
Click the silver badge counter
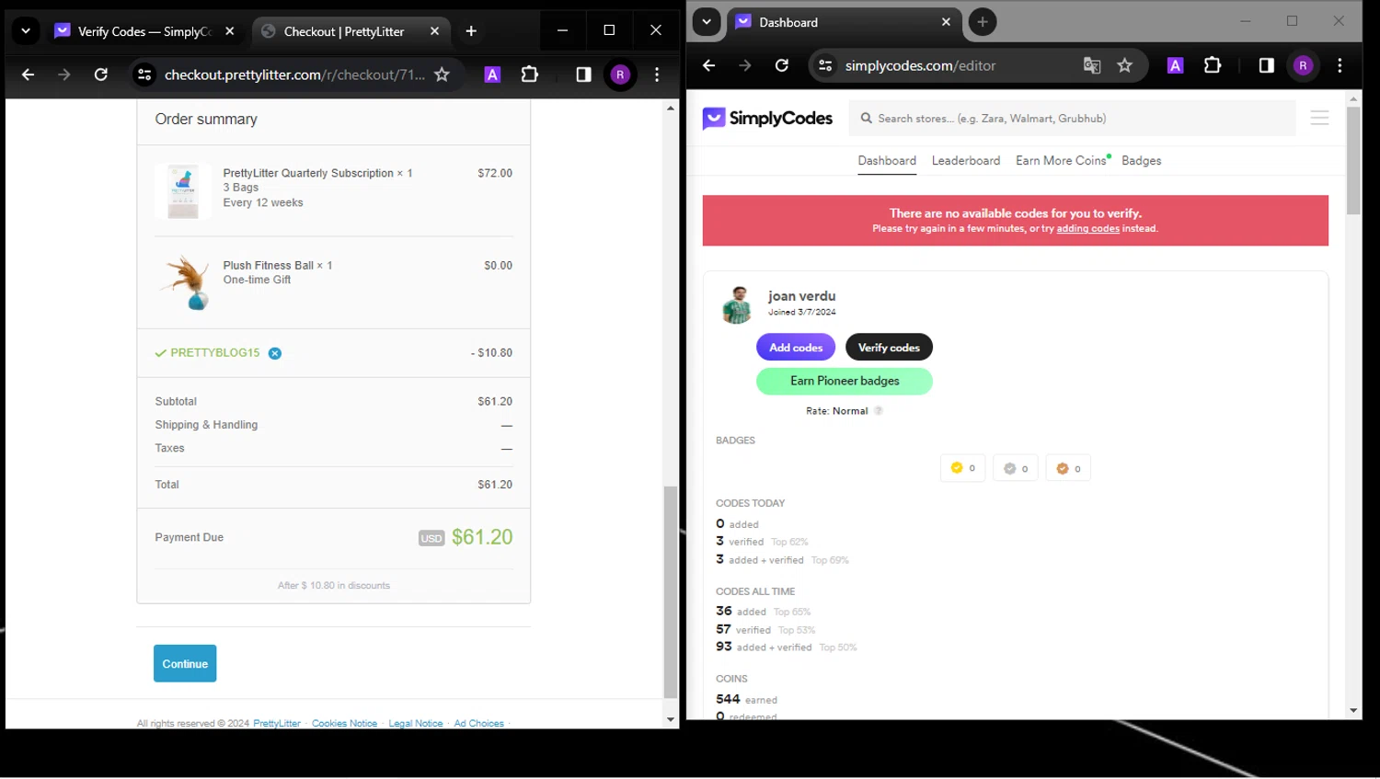1016,468
